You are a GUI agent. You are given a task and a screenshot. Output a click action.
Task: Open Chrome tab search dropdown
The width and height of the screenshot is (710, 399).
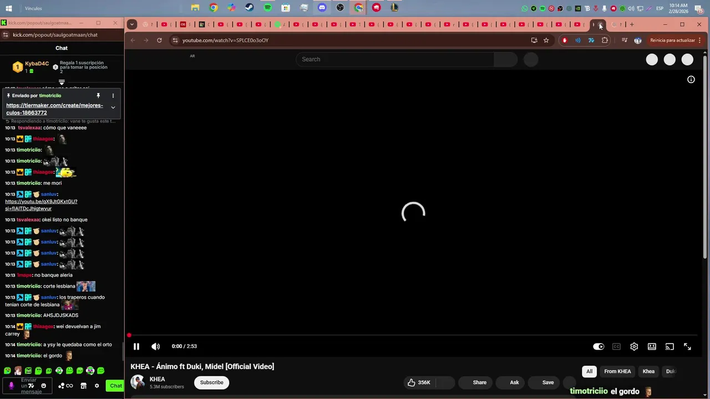(x=131, y=24)
